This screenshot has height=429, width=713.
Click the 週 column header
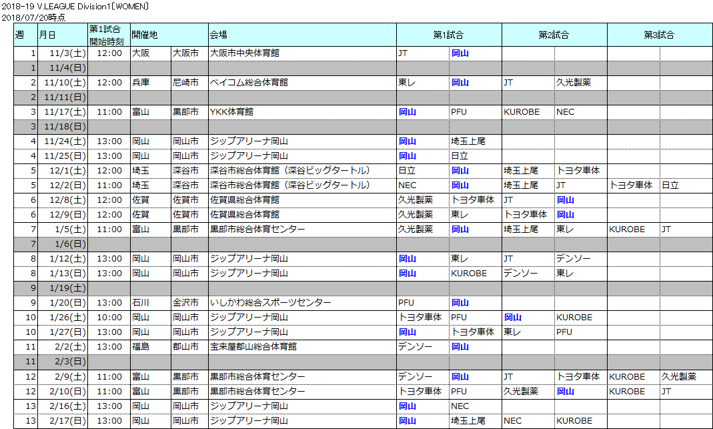tap(19, 35)
